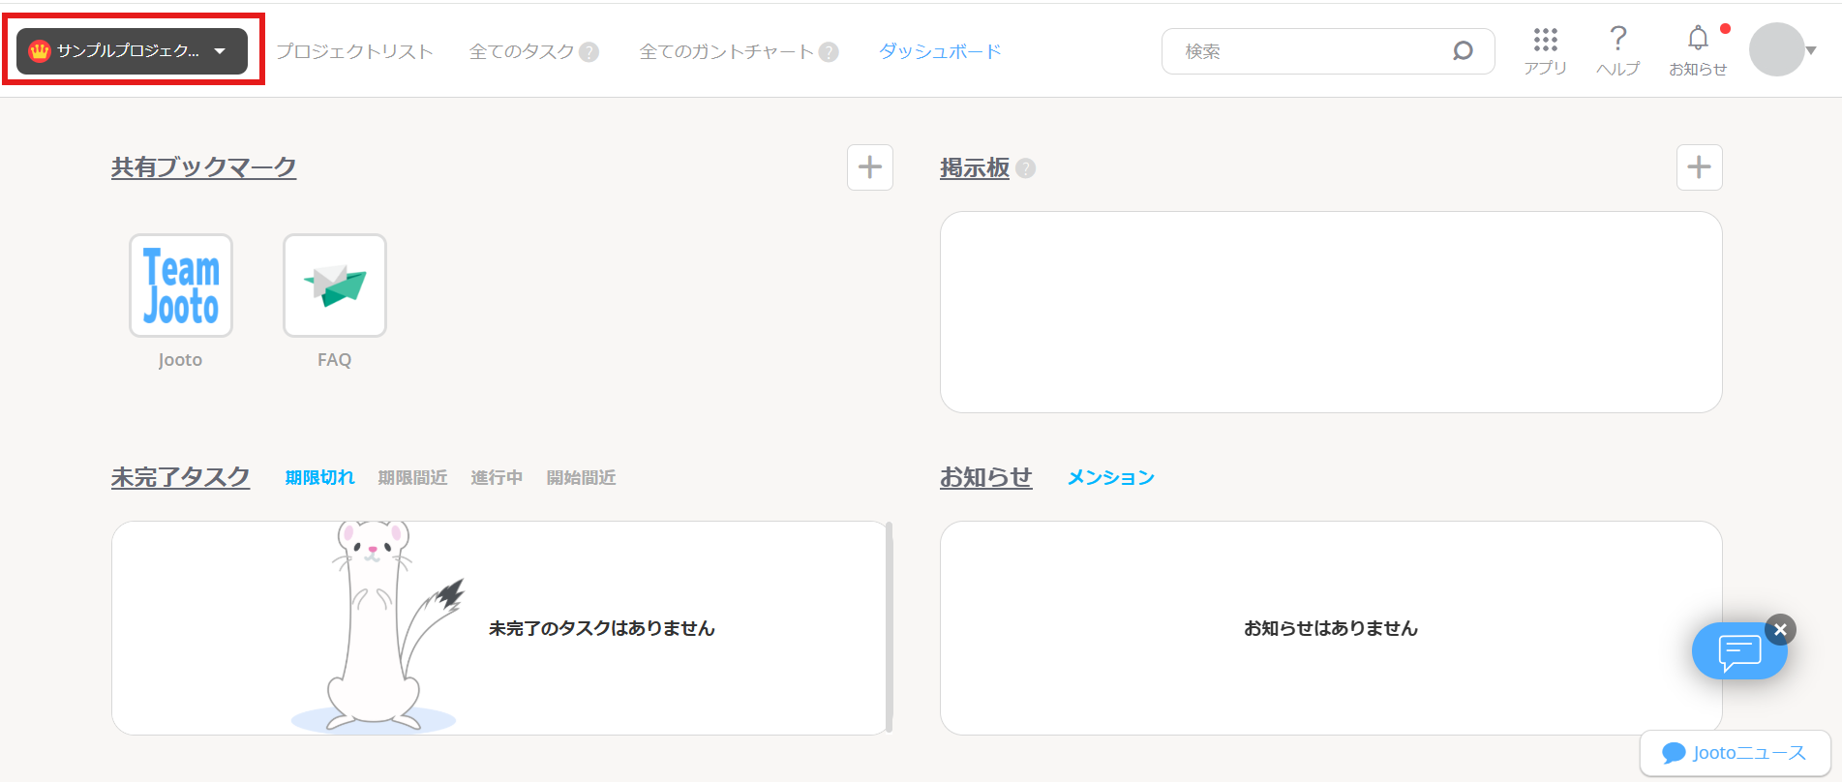Open 全てのタスク view
This screenshot has width=1842, height=782.
click(x=522, y=51)
